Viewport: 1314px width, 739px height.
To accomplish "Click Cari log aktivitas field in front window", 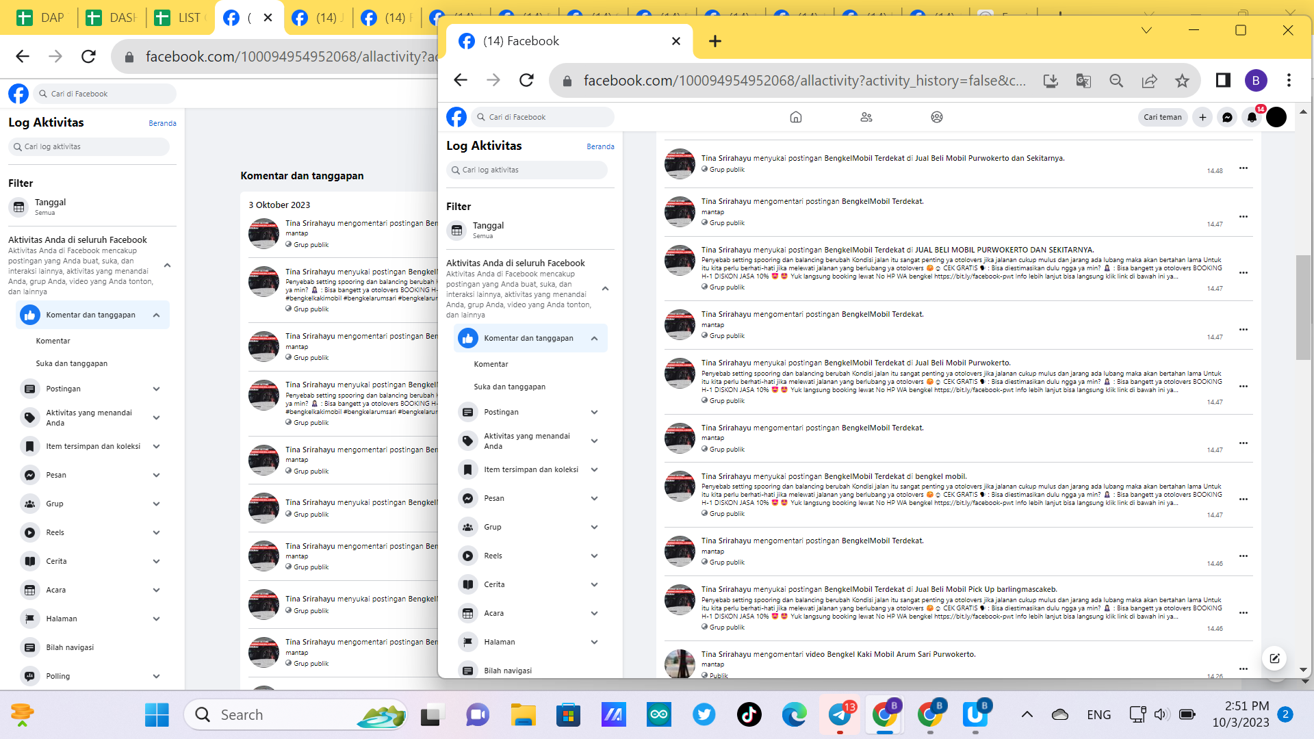I will 527,170.
